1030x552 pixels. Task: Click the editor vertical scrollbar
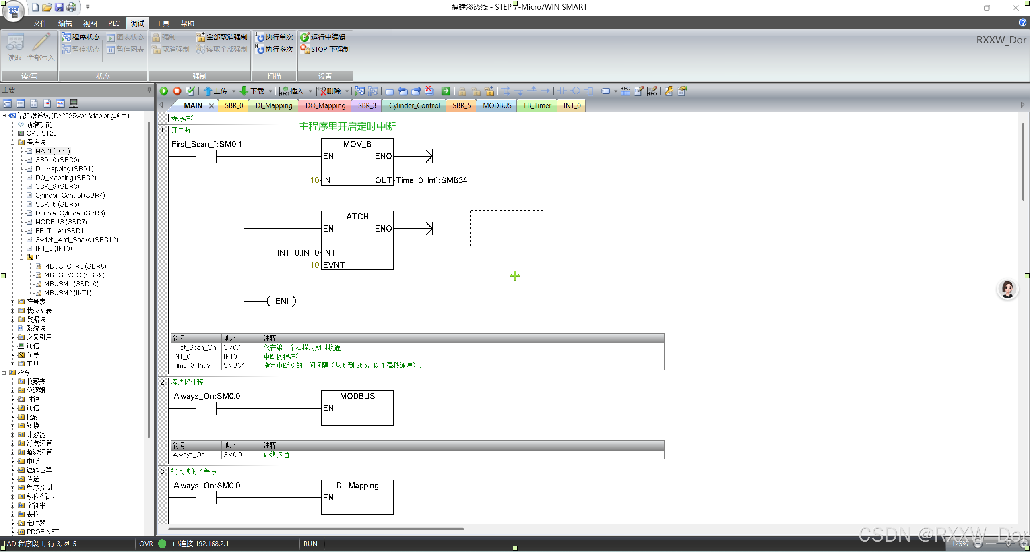[1023, 161]
